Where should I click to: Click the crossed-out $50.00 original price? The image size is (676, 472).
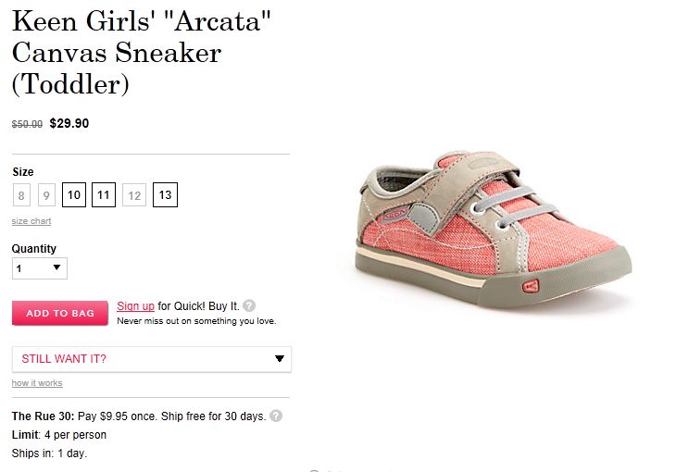[x=27, y=124]
